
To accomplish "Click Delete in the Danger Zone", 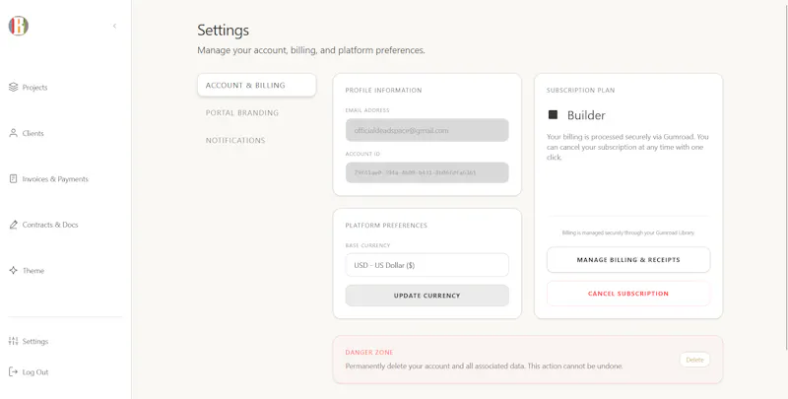I will [x=695, y=360].
